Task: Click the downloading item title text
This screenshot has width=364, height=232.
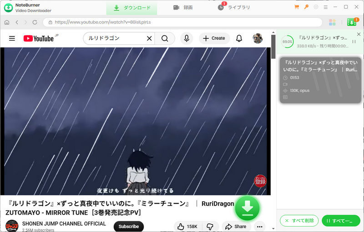Action: click(323, 38)
